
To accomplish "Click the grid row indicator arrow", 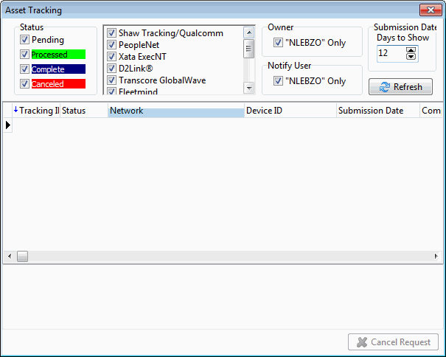I will [7, 125].
